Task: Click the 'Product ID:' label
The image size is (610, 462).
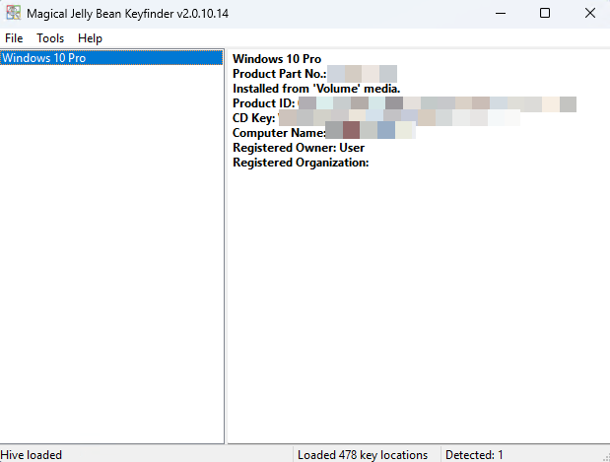Action: [x=263, y=103]
